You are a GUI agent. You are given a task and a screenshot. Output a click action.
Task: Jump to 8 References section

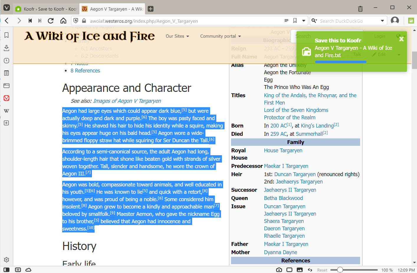(85, 71)
